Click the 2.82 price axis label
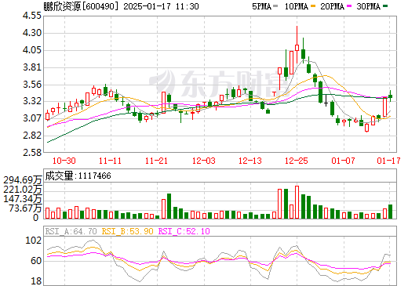 (32, 136)
